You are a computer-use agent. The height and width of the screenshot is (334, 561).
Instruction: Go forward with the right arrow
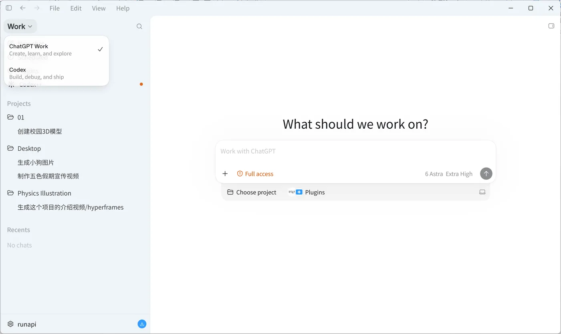pos(37,8)
